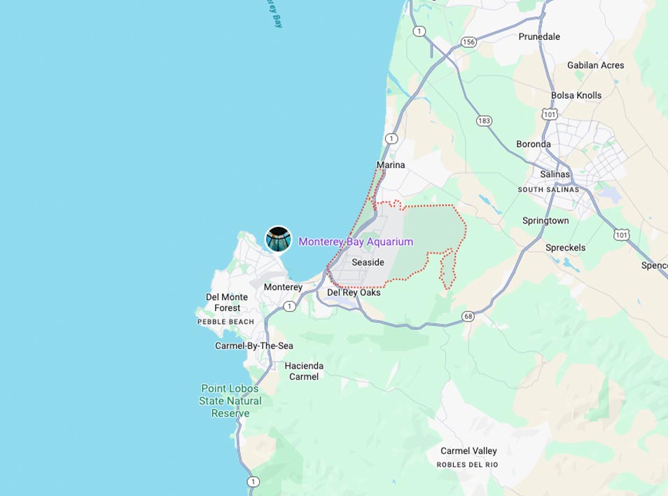Viewport: 668px width, 496px height.
Task: Select the Pebble Beach neighborhood label
Action: point(225,322)
